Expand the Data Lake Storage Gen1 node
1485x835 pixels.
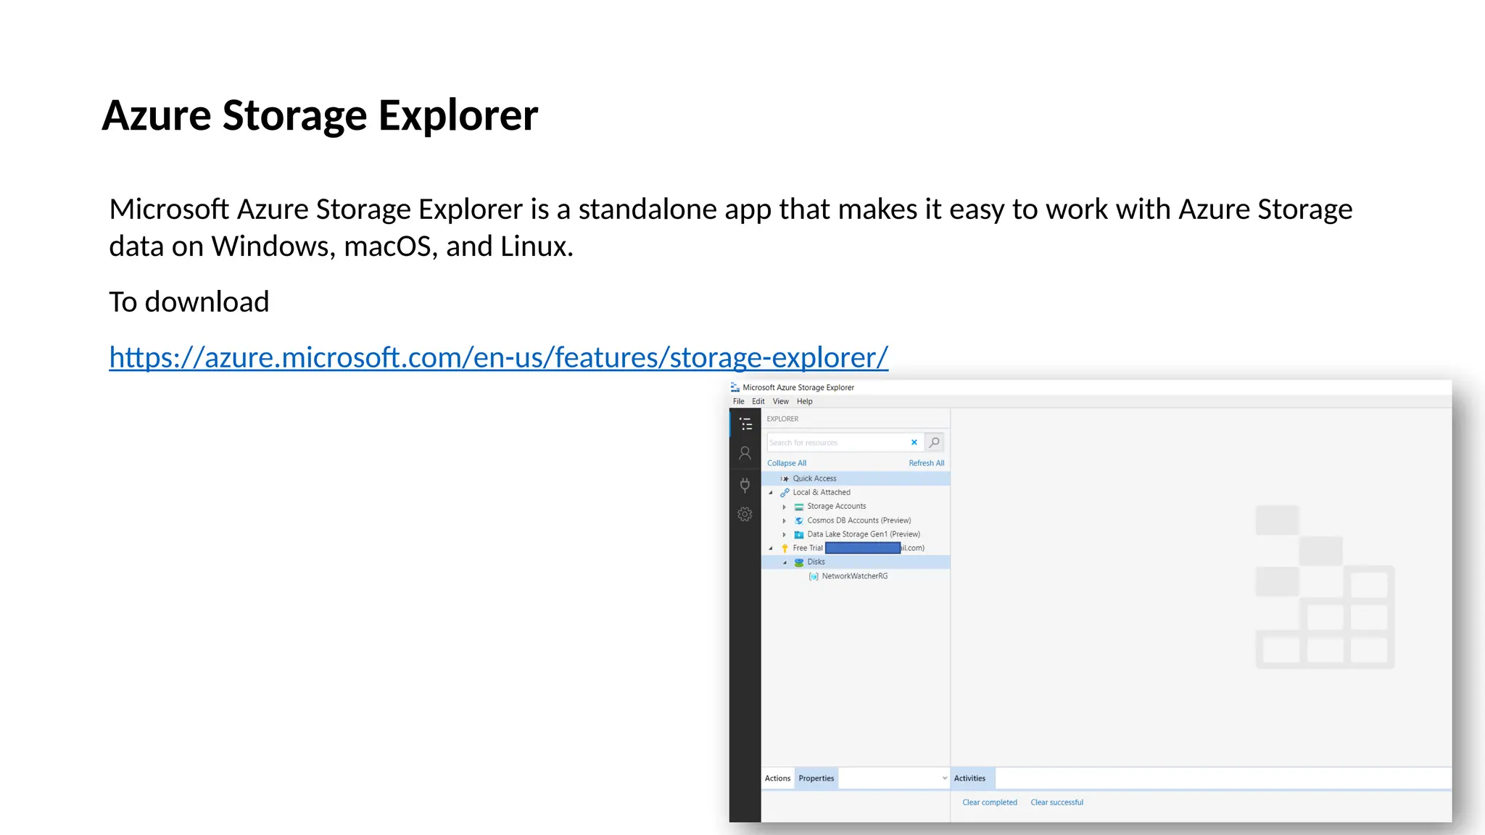coord(785,534)
